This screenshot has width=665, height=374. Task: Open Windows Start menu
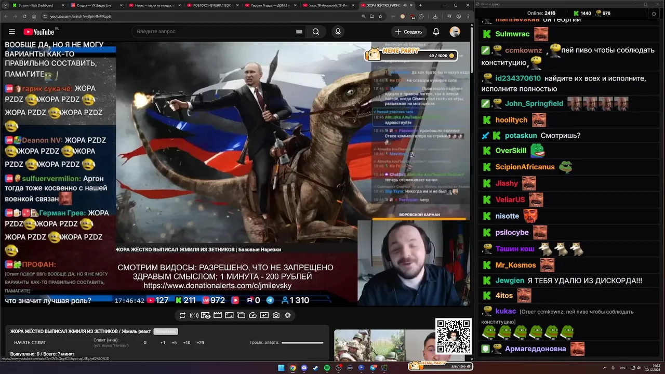tap(281, 368)
